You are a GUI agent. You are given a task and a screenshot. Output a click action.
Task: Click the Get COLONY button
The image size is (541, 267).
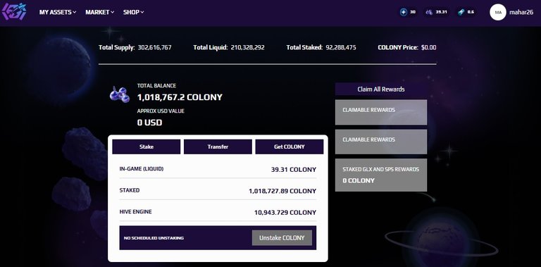click(x=289, y=147)
